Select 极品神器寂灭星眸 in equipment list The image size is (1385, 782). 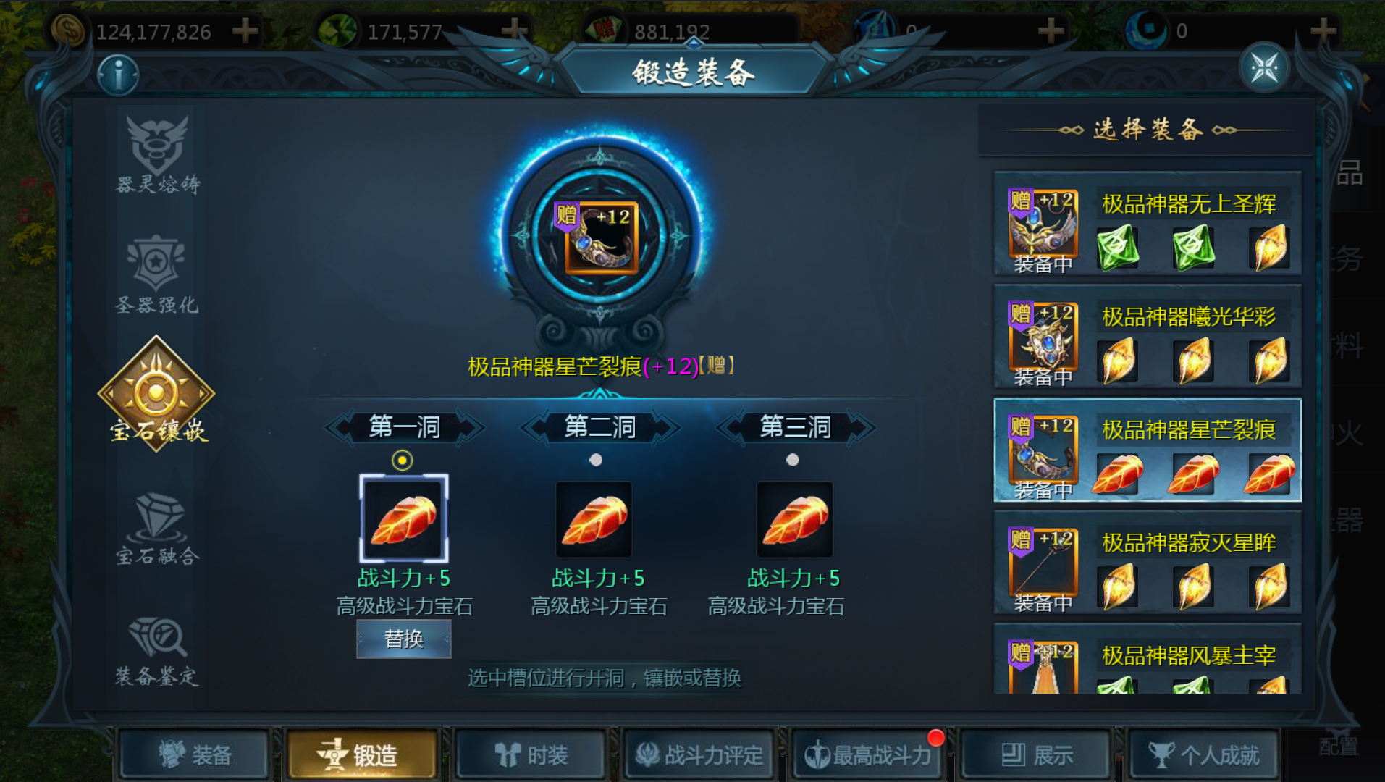tap(1148, 562)
